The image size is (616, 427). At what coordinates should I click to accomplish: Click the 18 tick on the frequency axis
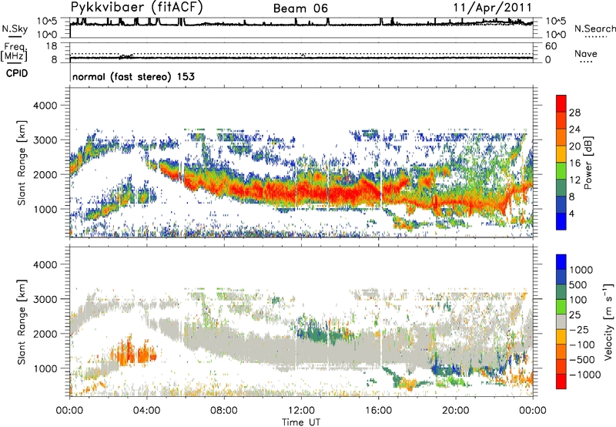click(52, 46)
